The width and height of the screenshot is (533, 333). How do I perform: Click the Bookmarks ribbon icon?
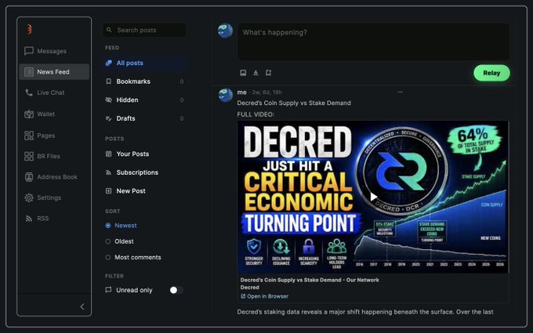(108, 81)
